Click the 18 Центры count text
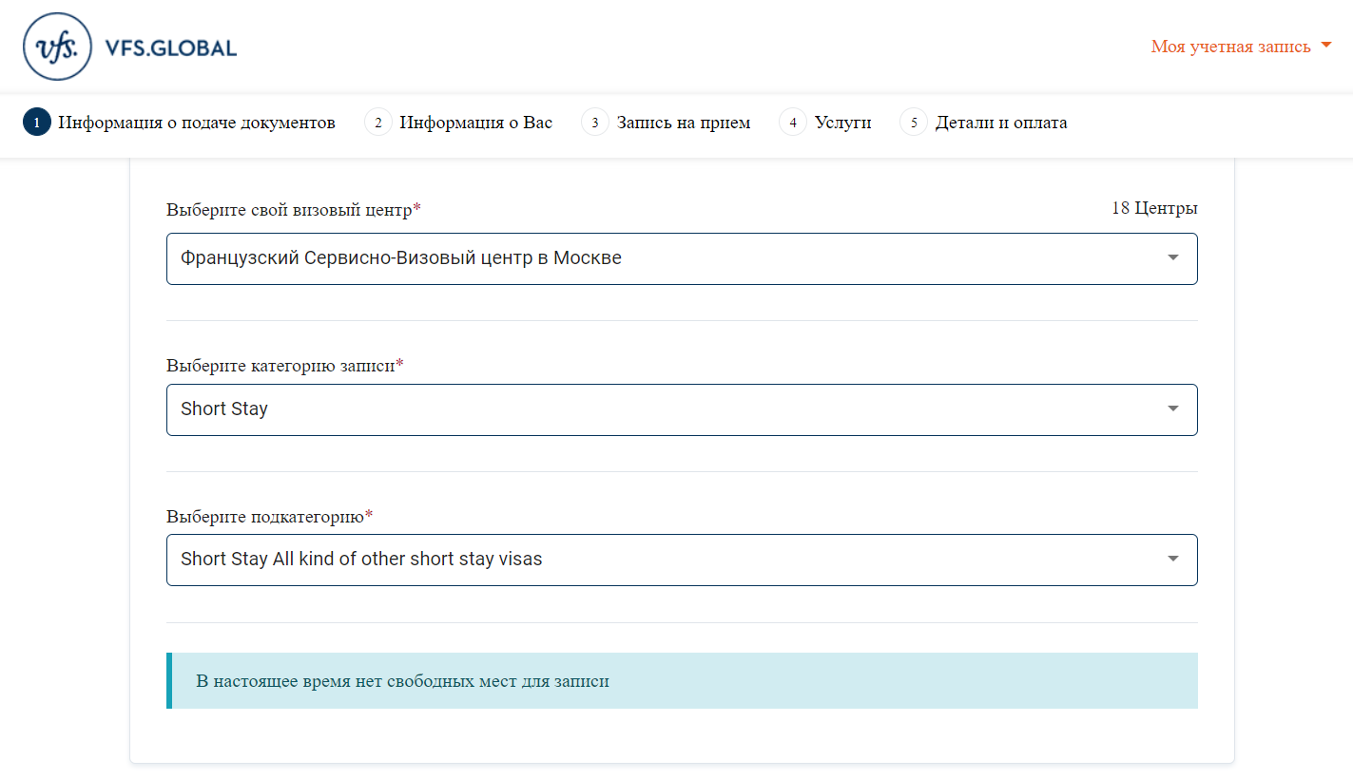Viewport: 1353px width, 779px height. click(1154, 208)
